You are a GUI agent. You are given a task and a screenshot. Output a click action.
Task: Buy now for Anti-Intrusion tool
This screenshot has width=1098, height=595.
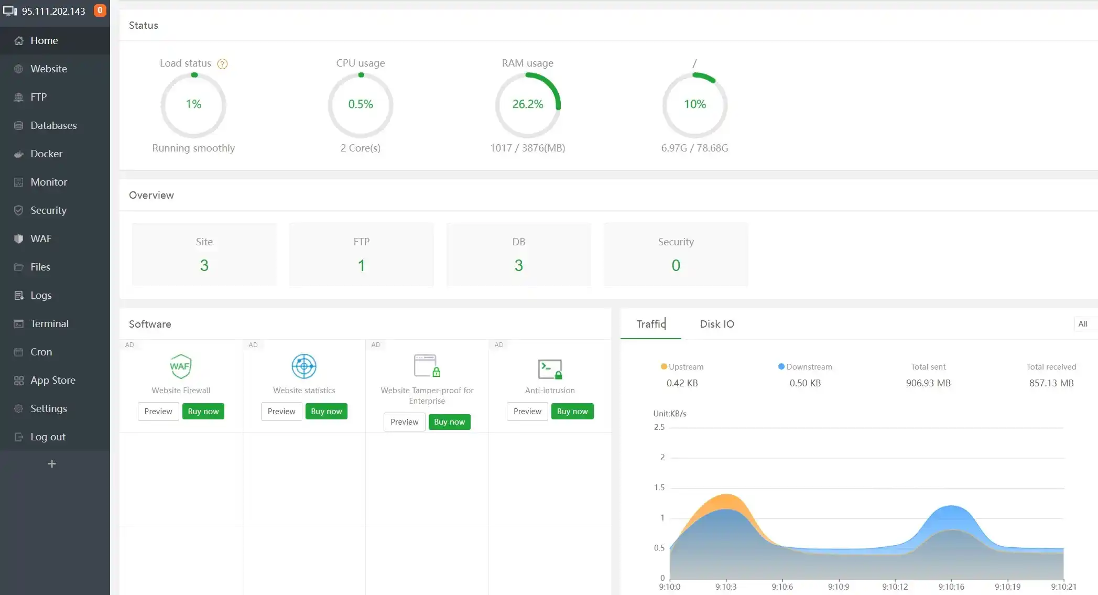573,411
